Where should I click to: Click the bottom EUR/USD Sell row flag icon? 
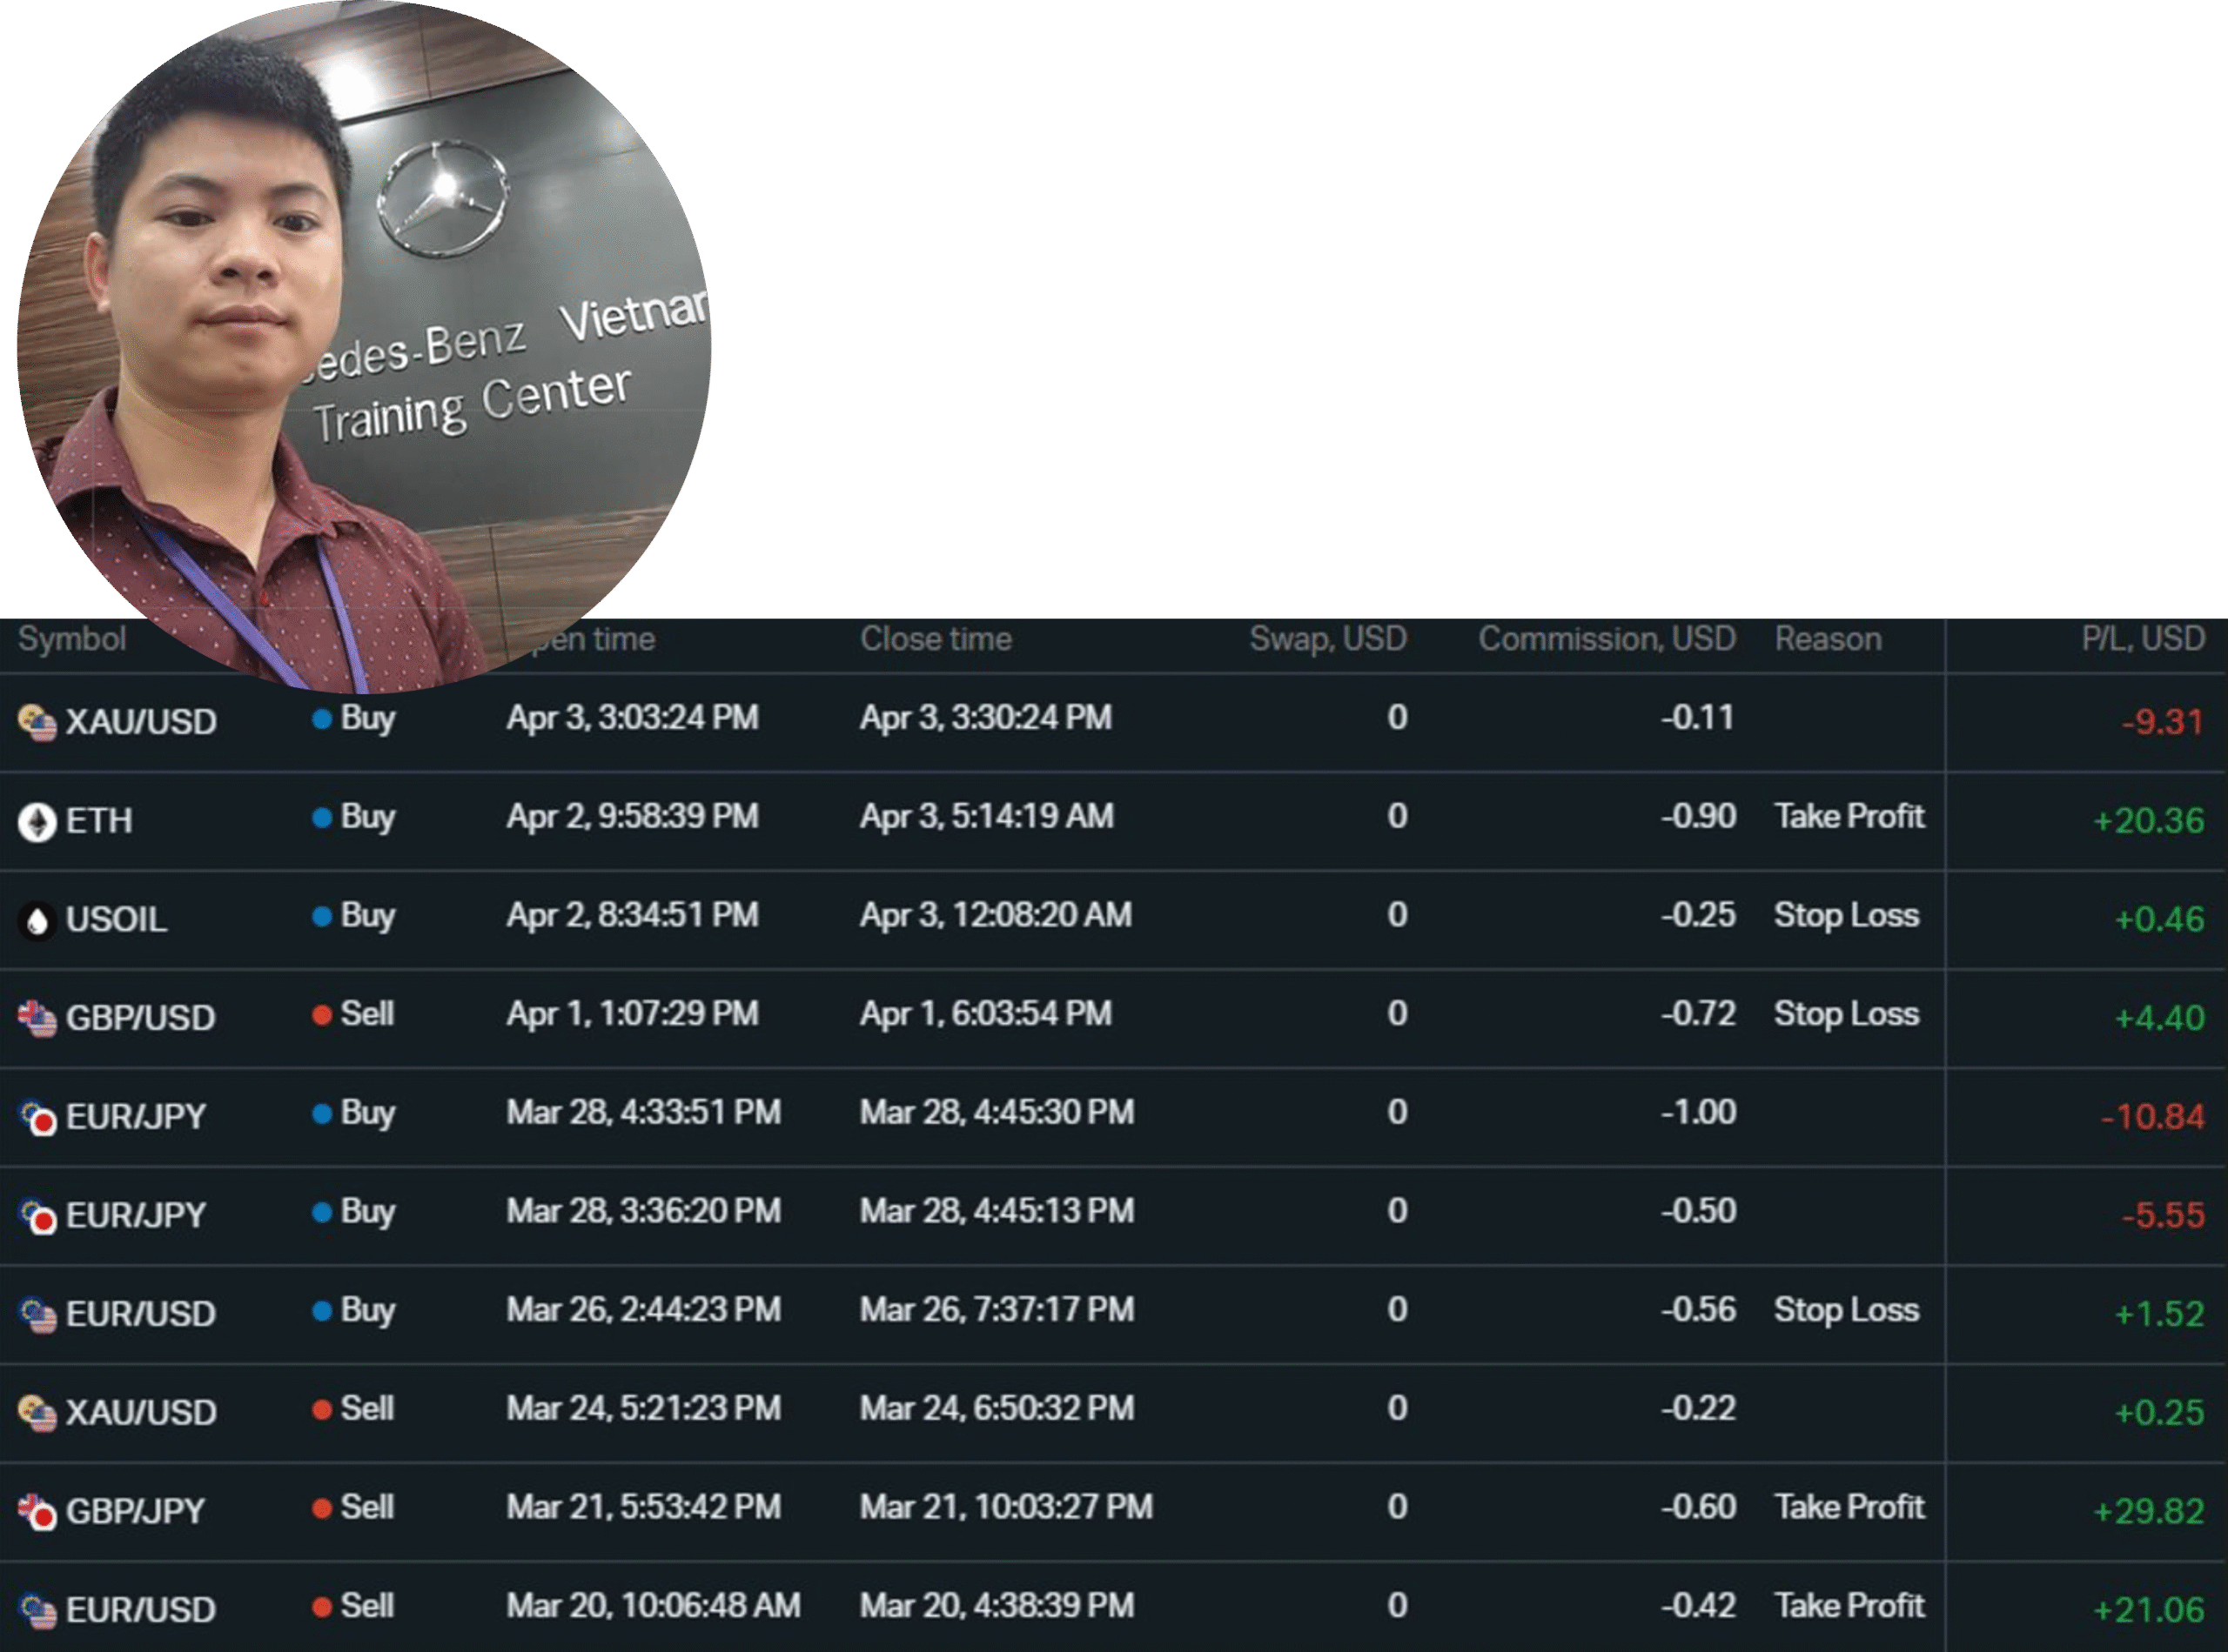(37, 1610)
